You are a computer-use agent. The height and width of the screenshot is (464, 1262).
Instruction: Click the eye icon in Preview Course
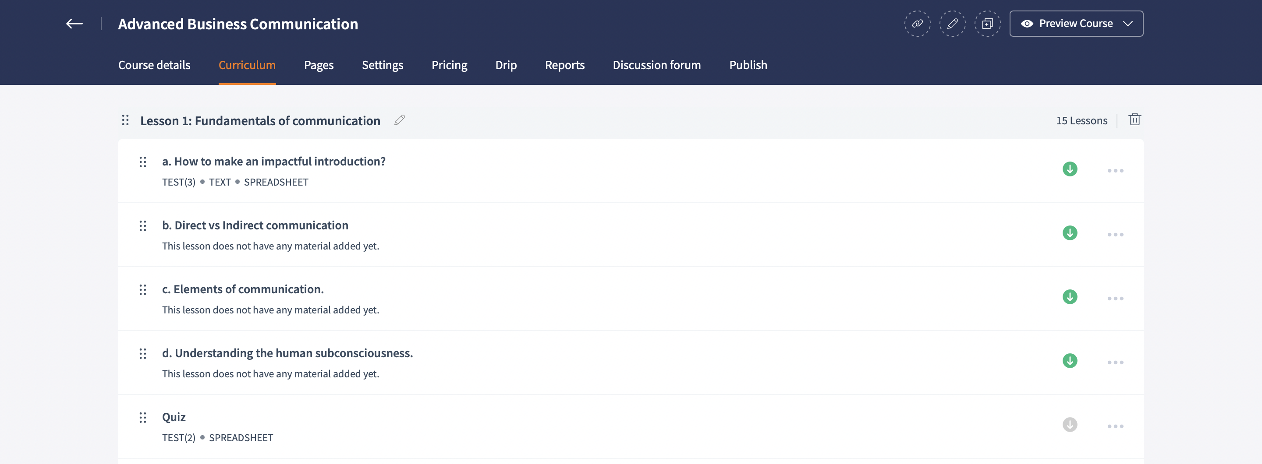pos(1027,24)
